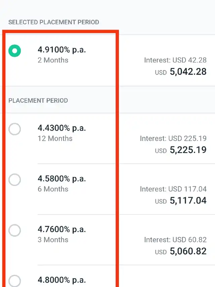
Task: Pick the 3 Months radio button
Action: tap(15, 230)
